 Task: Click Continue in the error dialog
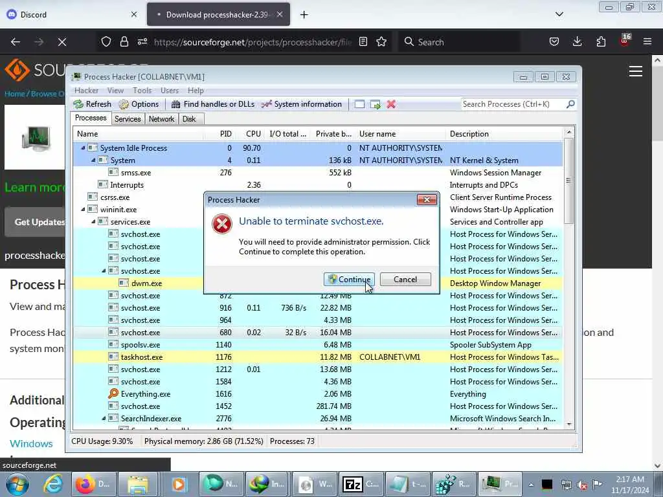point(349,280)
